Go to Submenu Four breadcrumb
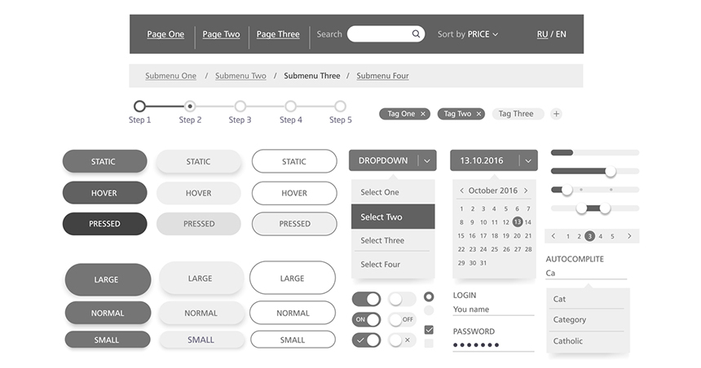 (382, 76)
